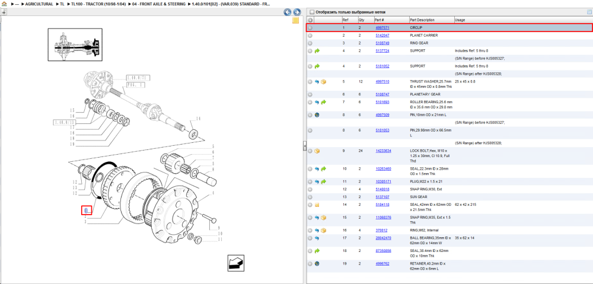The width and height of the screenshot is (593, 284).
Task: Open part number 5181052 link
Action: [382, 66]
